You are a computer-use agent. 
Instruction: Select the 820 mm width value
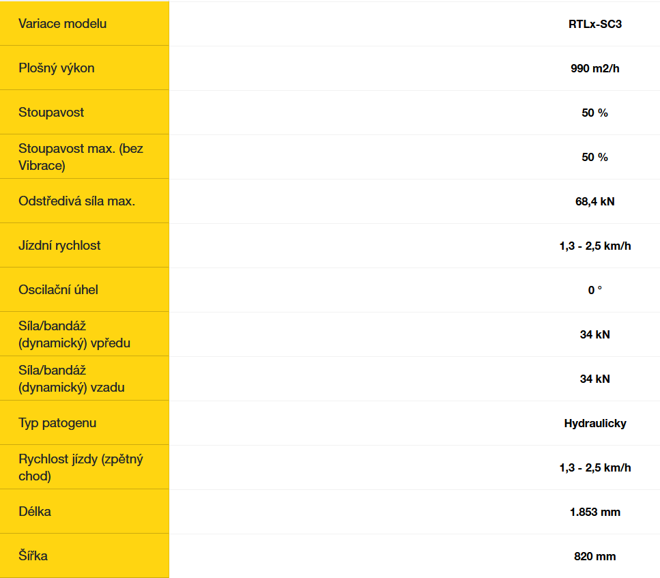pos(594,556)
